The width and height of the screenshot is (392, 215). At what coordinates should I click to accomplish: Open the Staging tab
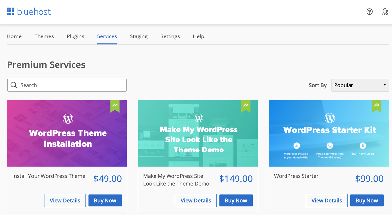139,36
